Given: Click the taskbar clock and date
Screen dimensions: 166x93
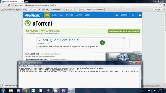Looking at the screenshot, I should (x=160, y=91).
